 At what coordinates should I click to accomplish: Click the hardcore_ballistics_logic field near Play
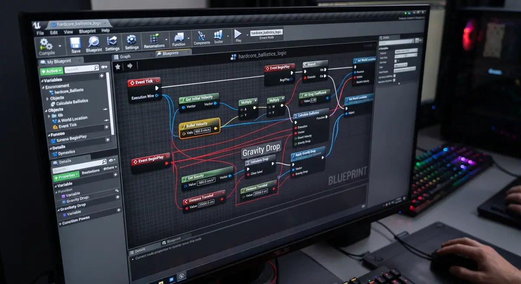(x=267, y=32)
